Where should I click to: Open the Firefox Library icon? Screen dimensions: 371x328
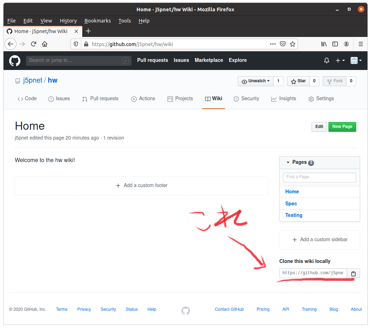tap(324, 44)
